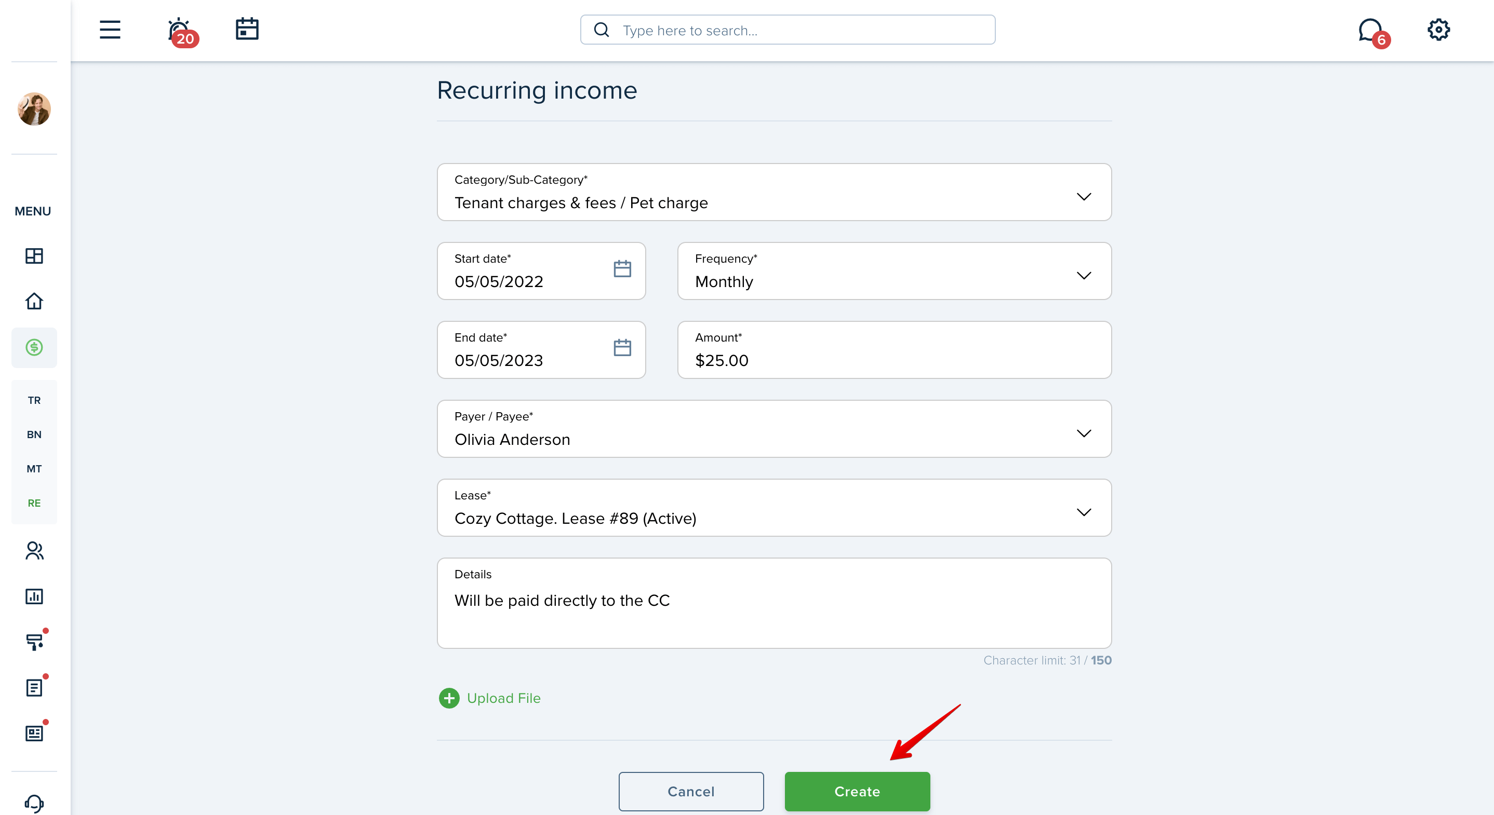Open the RE submenu item
The image size is (1494, 815).
[x=34, y=503]
